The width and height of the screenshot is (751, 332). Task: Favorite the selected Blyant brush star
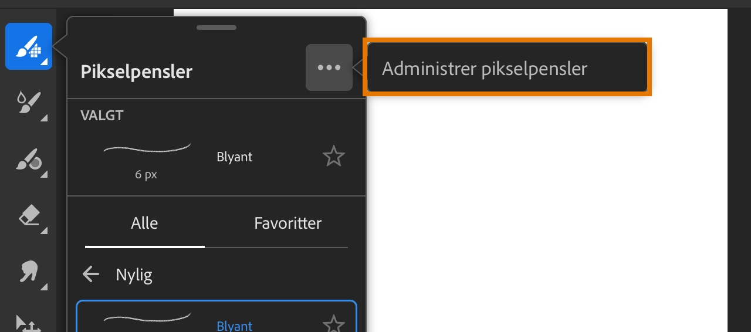(334, 157)
